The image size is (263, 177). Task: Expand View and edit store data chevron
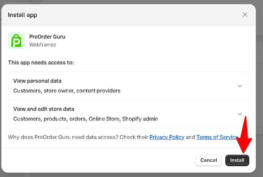pos(240,114)
